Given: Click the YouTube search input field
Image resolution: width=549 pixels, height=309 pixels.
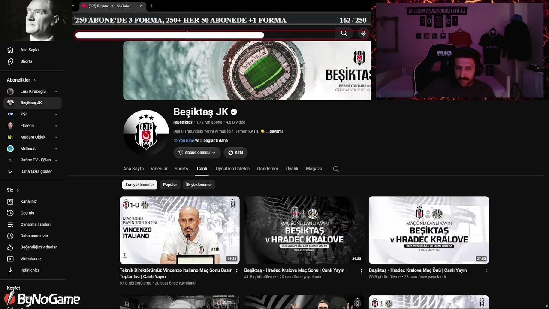Looking at the screenshot, I should (x=205, y=33).
